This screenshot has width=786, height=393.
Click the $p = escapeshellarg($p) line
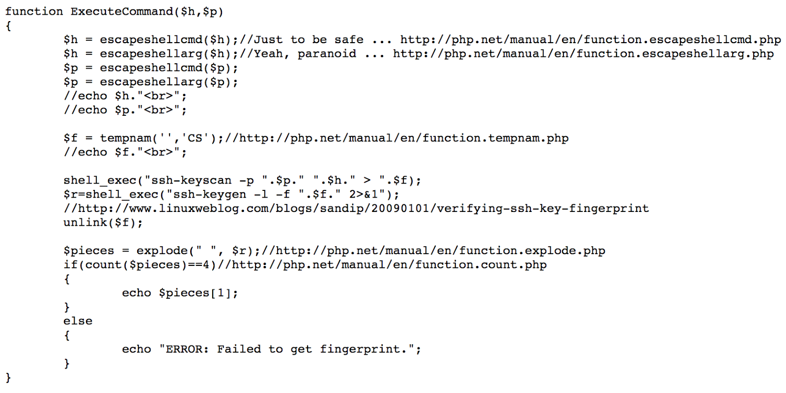tap(151, 82)
